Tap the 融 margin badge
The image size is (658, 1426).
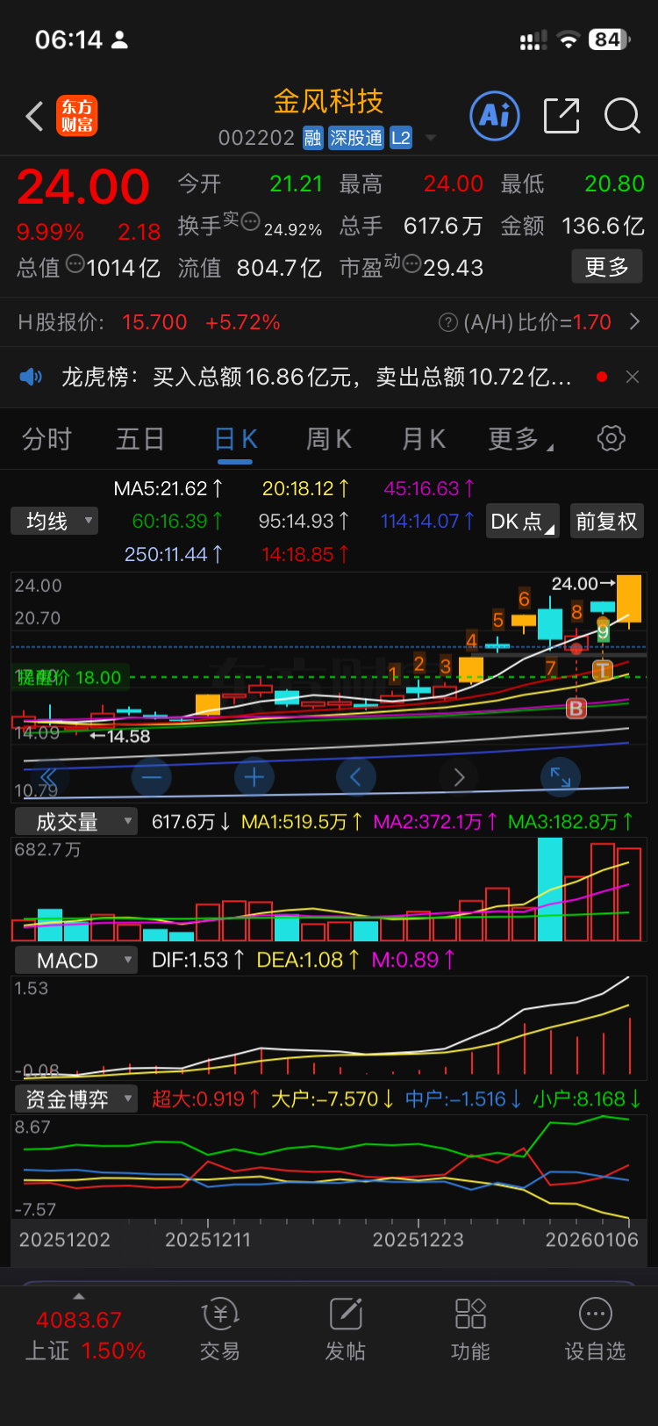click(313, 138)
